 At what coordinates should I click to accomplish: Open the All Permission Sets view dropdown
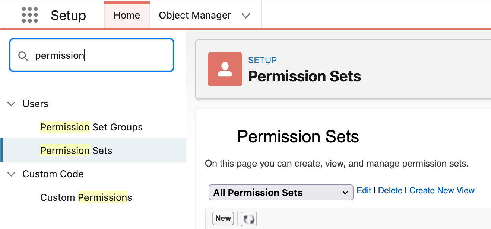281,193
